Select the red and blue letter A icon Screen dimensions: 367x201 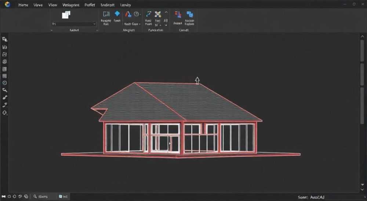[x=128, y=14]
